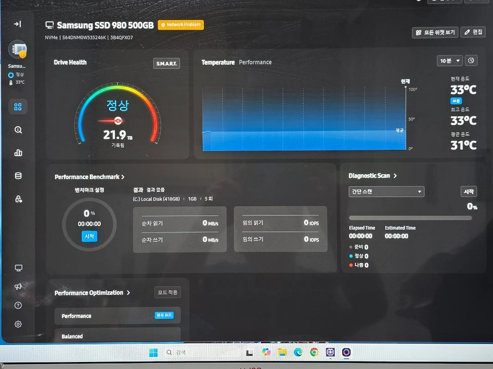Open the Performance Benchmark section
Image resolution: width=493 pixels, height=369 pixels.
(x=90, y=177)
